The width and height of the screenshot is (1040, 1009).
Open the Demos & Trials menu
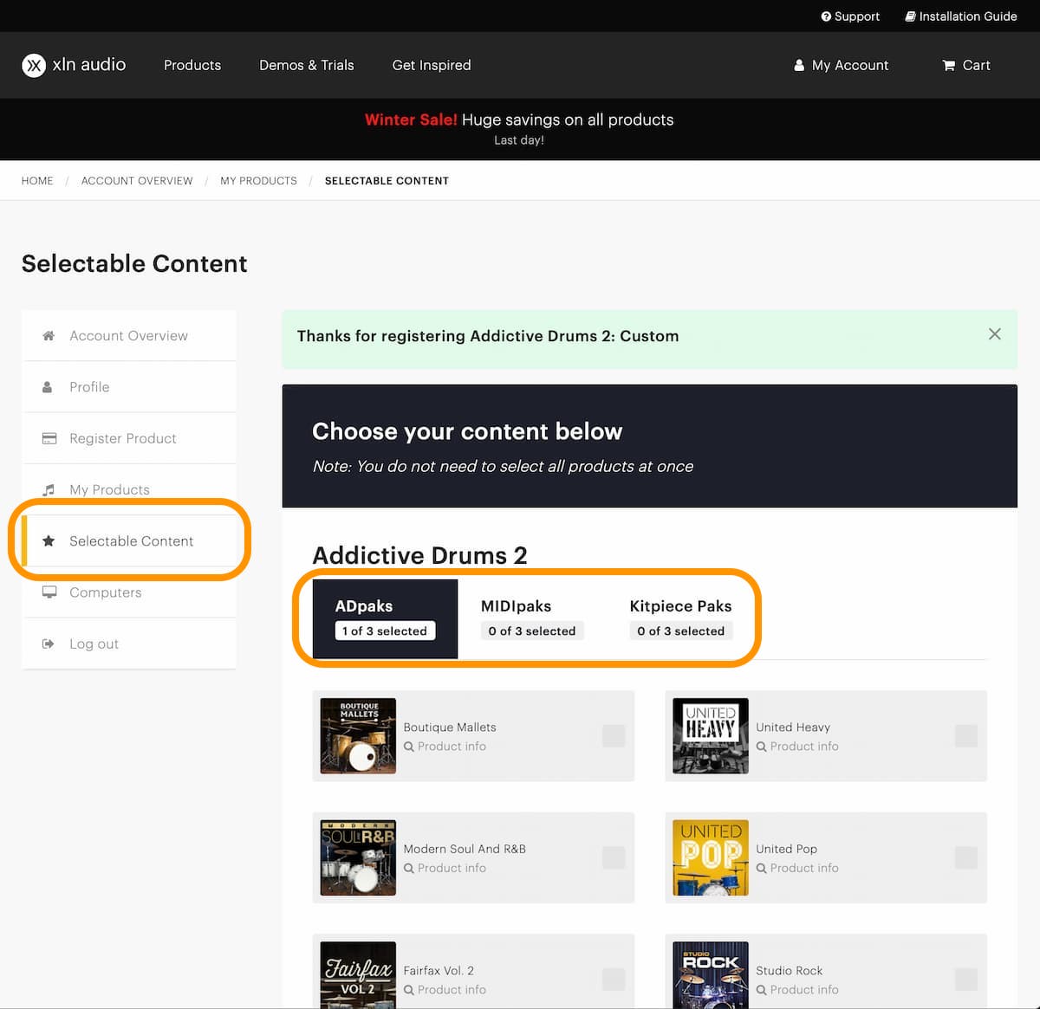tap(307, 65)
